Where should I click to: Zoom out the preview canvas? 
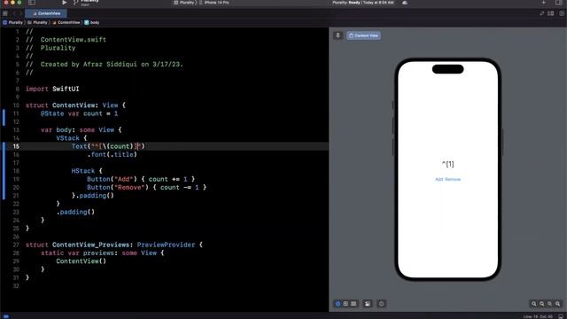(x=533, y=304)
